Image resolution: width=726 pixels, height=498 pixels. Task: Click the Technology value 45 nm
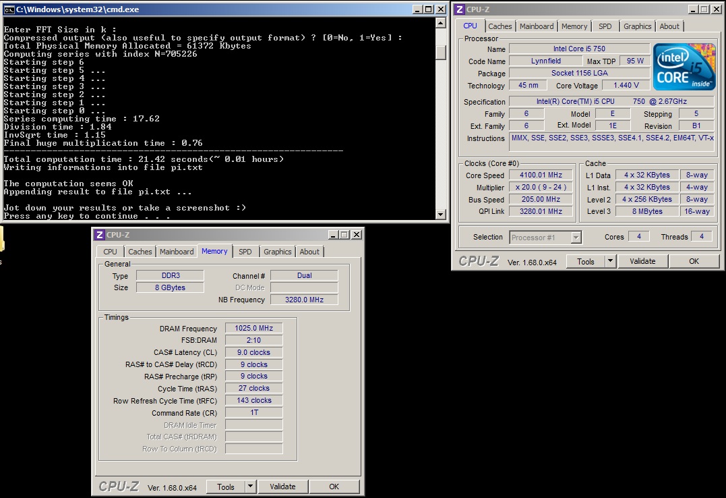click(528, 85)
